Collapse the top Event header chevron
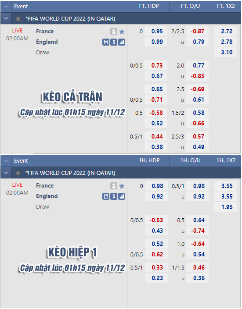 (x=6, y=7)
